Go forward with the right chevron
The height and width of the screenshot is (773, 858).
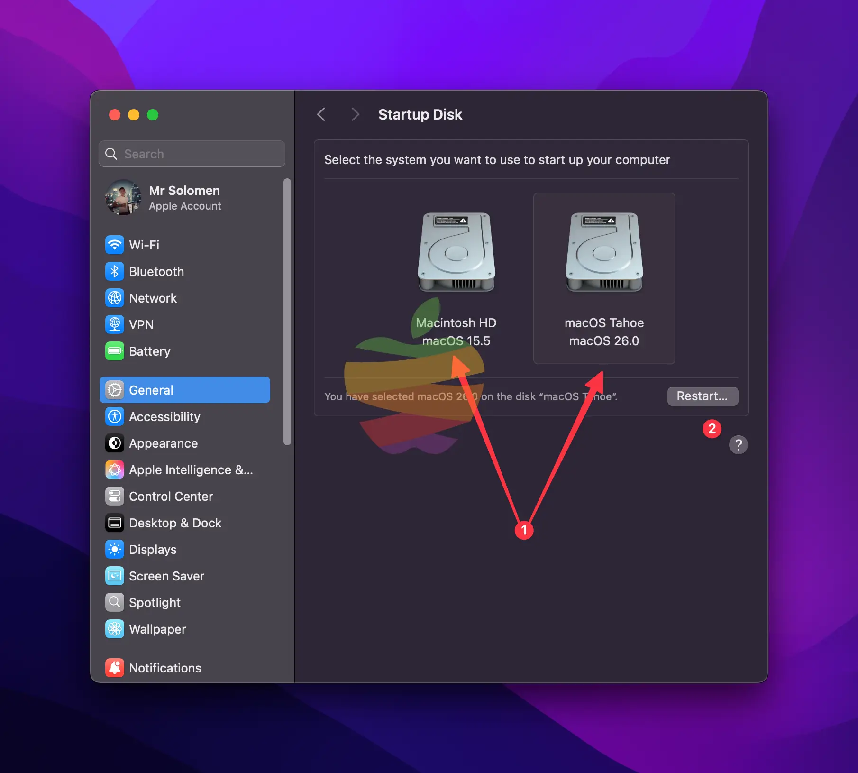coord(355,114)
